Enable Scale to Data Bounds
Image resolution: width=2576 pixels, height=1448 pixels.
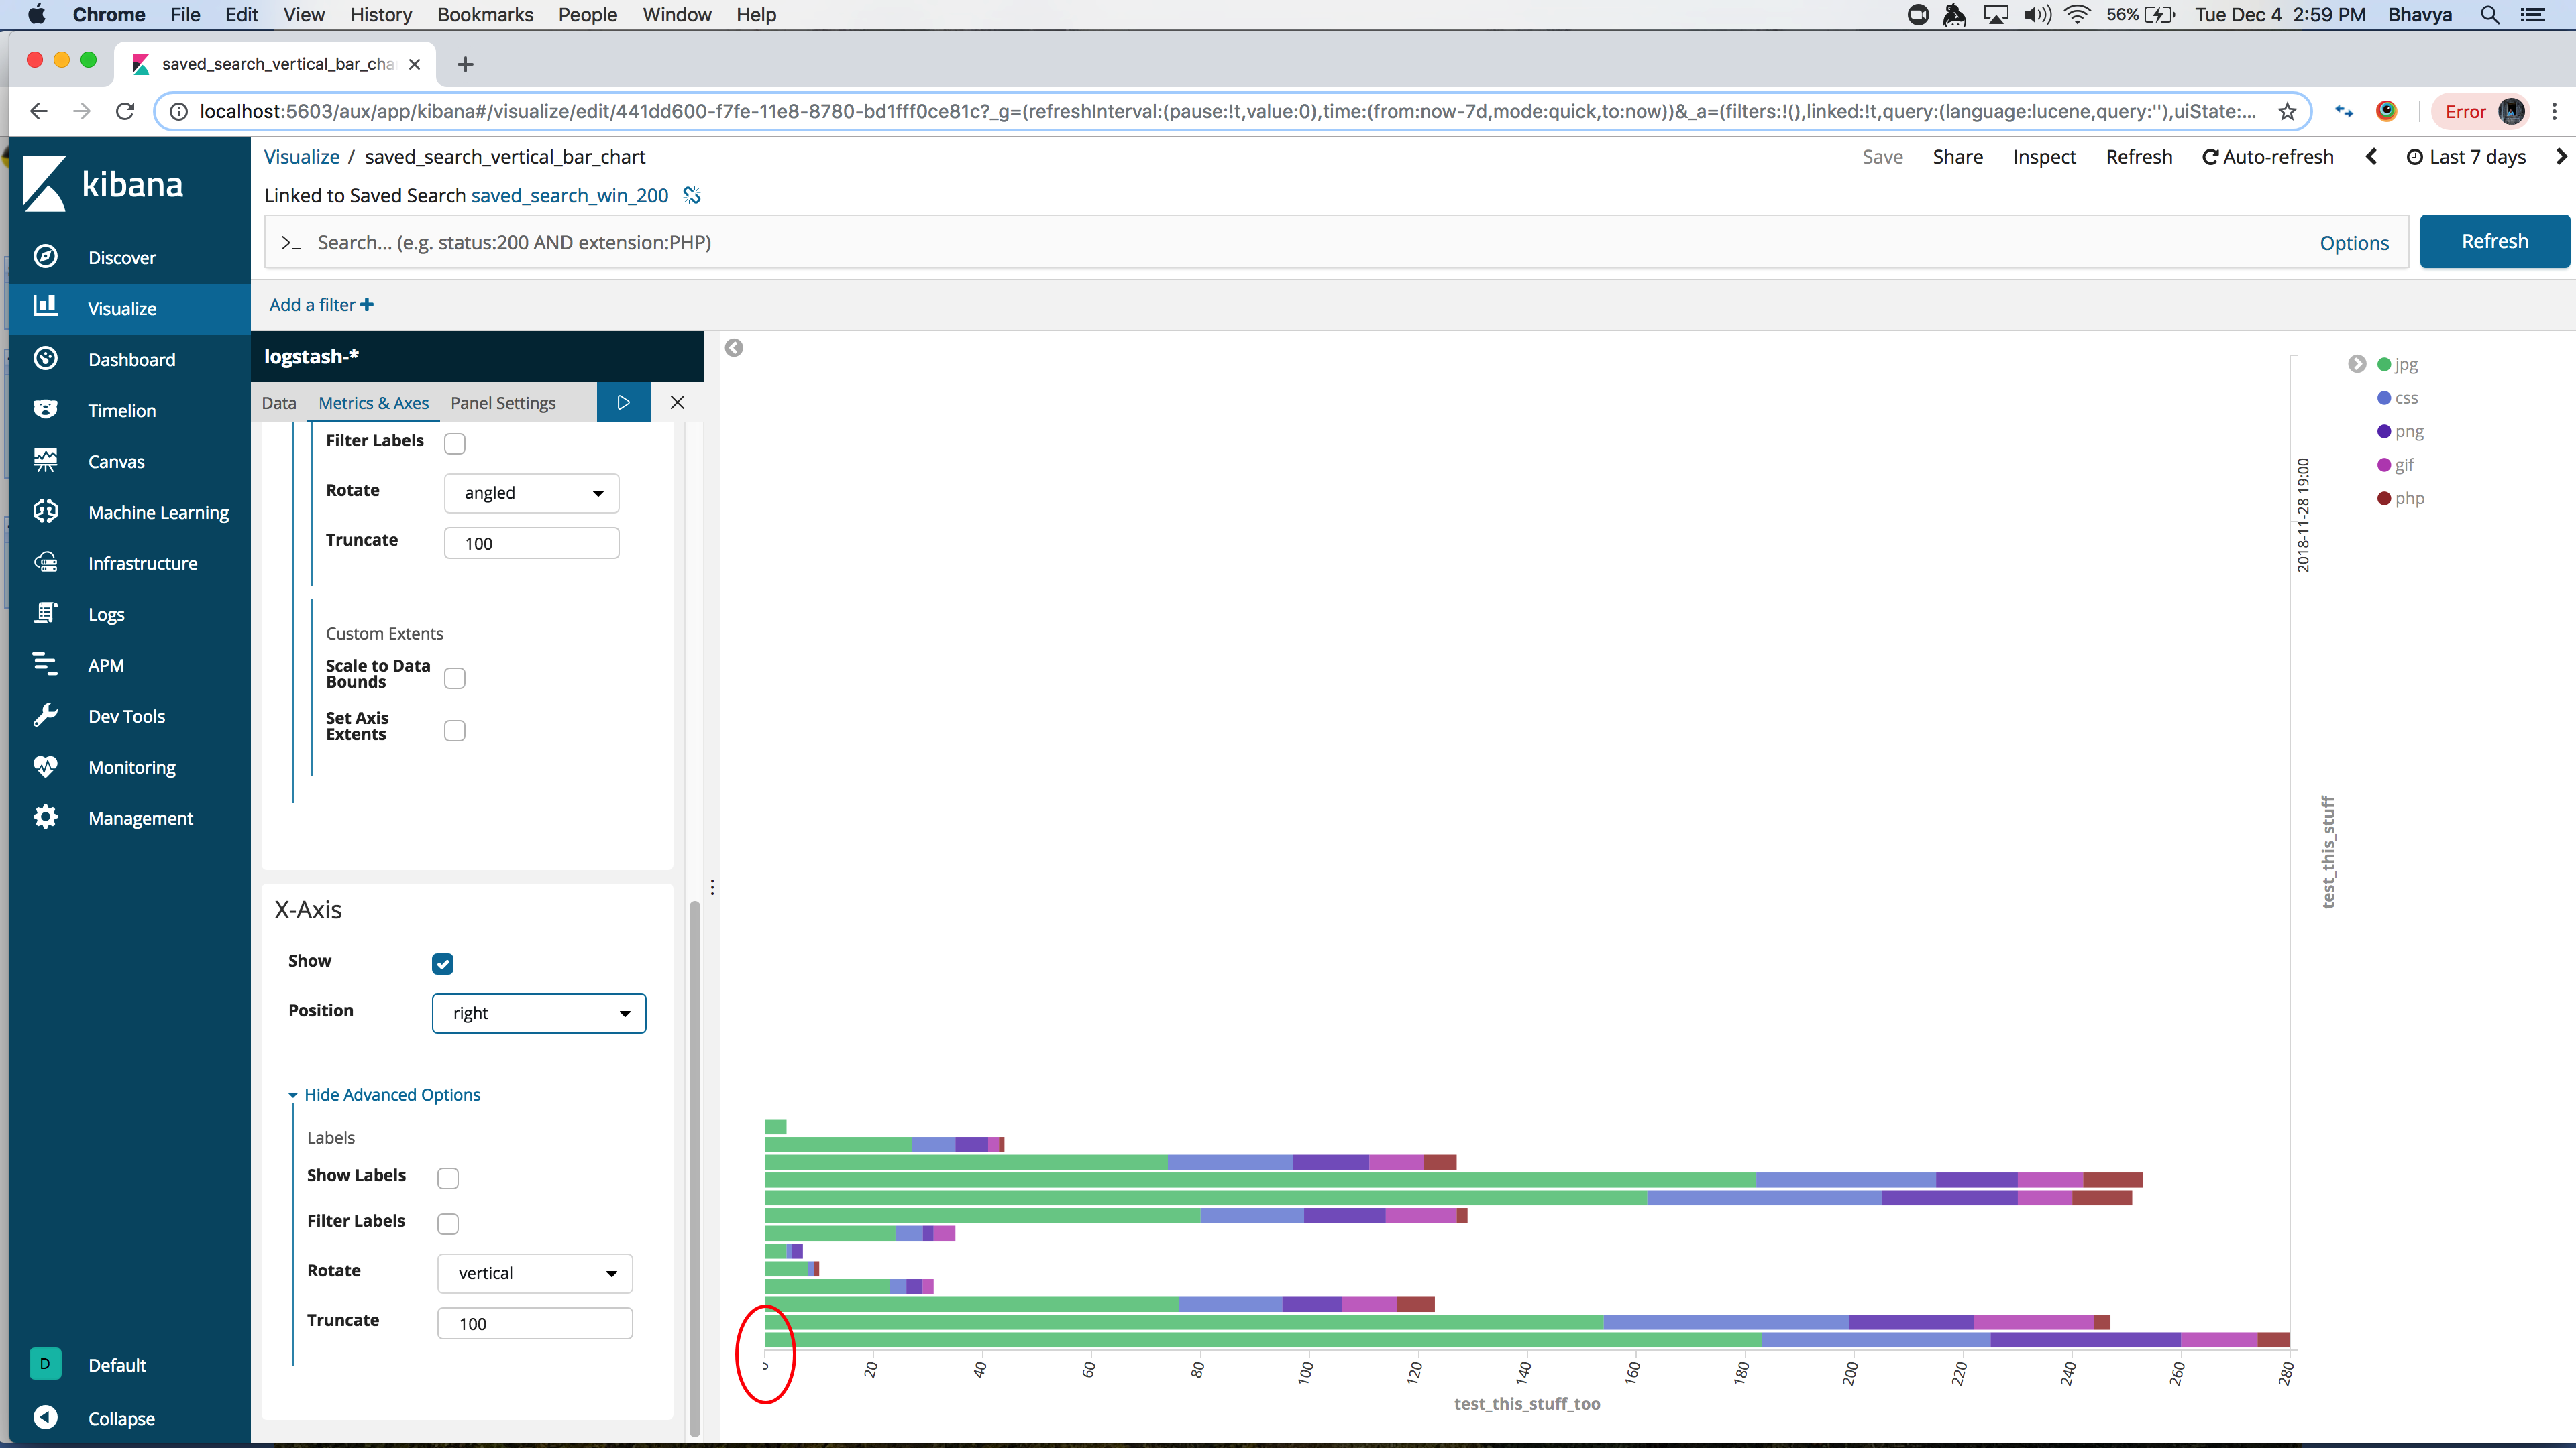[x=455, y=678]
